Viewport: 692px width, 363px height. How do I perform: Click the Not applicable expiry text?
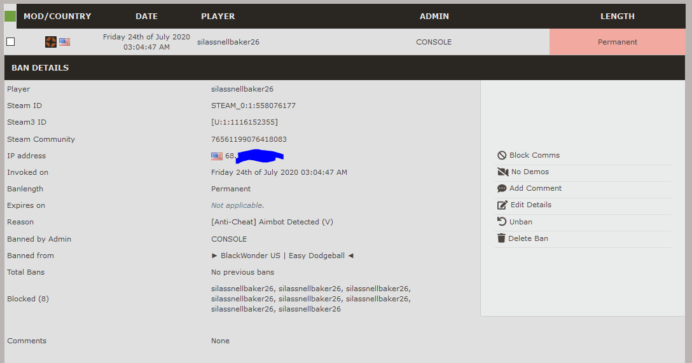pos(237,205)
